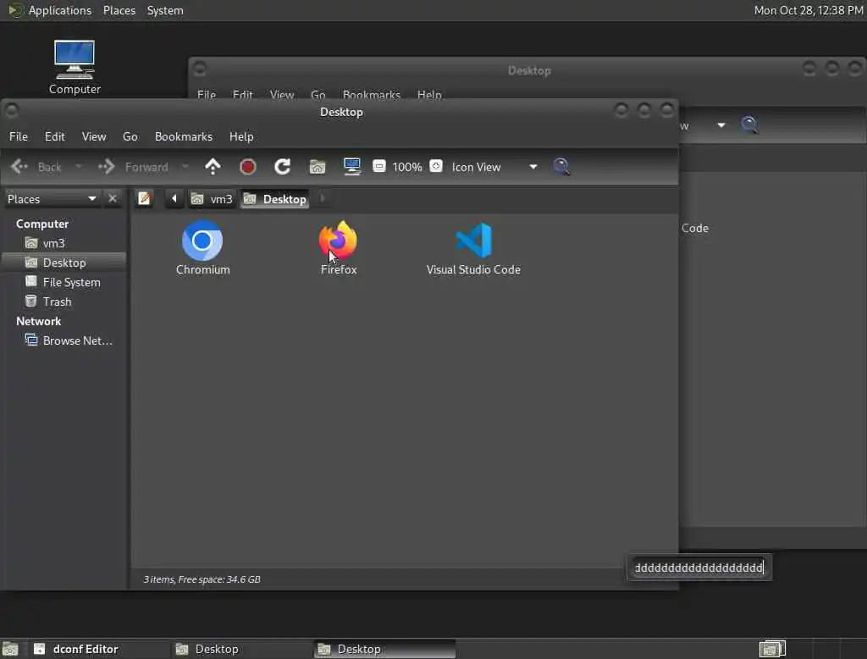This screenshot has height=659, width=867.
Task: Click the vm3 path bar button
Action: point(212,199)
